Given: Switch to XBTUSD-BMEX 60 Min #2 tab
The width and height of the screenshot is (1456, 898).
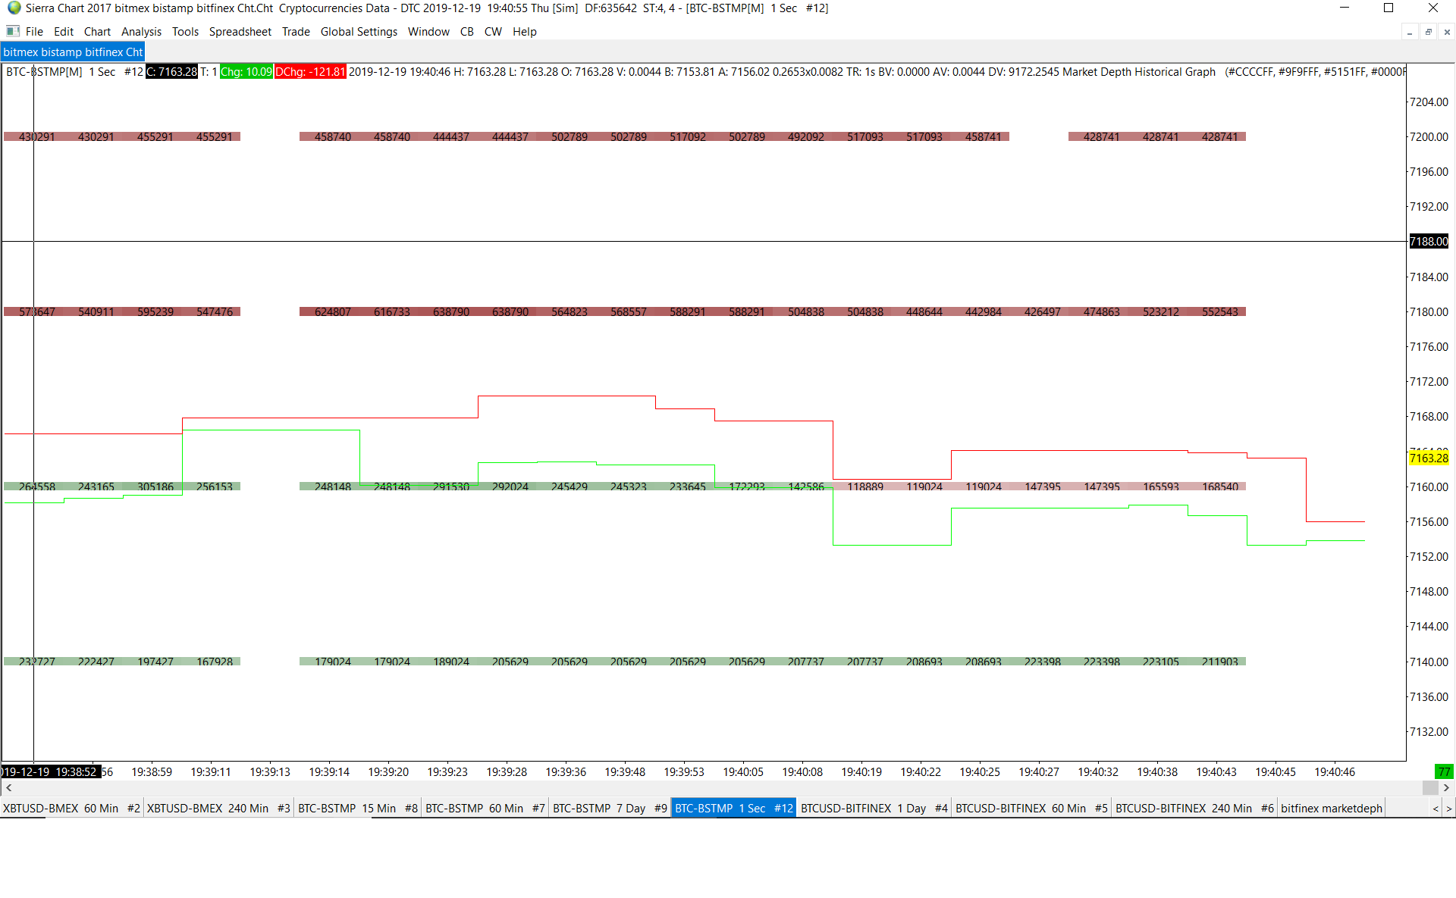Looking at the screenshot, I should 71,809.
